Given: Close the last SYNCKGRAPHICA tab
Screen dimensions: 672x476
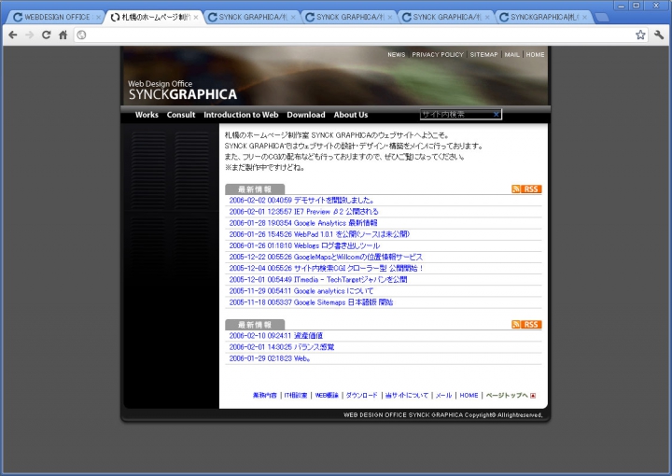Looking at the screenshot, I should click(x=584, y=17).
